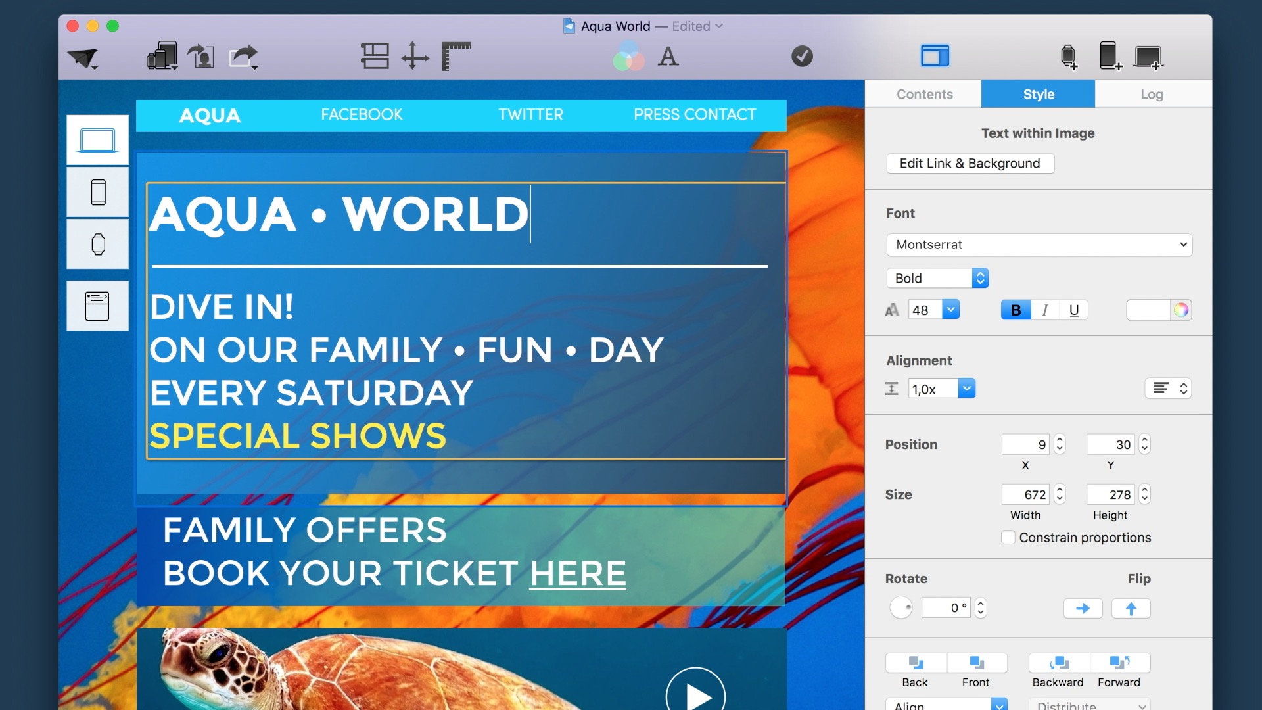Select the plain text preview icon

pyautogui.click(x=97, y=306)
